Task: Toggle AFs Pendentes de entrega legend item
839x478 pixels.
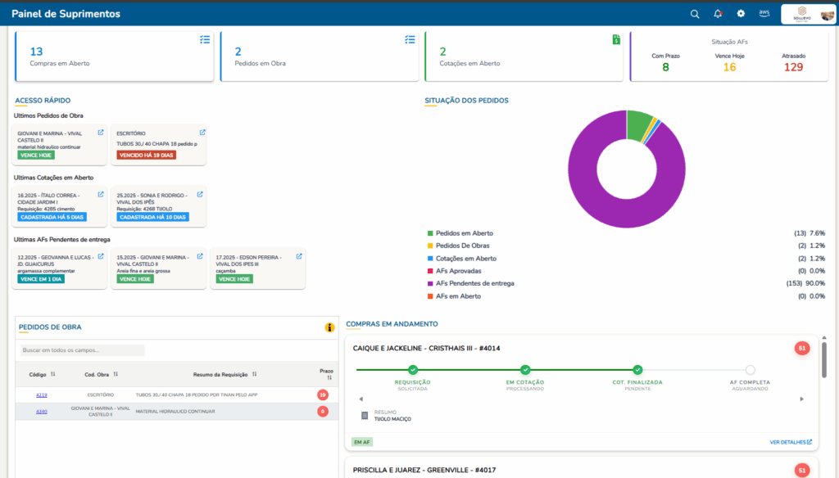Action: (x=474, y=283)
